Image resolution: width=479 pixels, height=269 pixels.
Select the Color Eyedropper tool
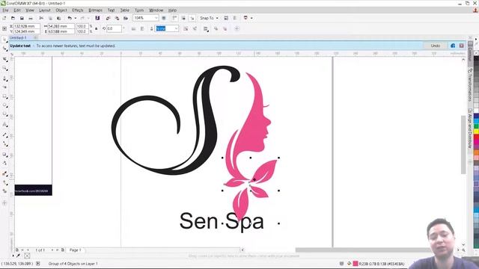tap(4, 174)
